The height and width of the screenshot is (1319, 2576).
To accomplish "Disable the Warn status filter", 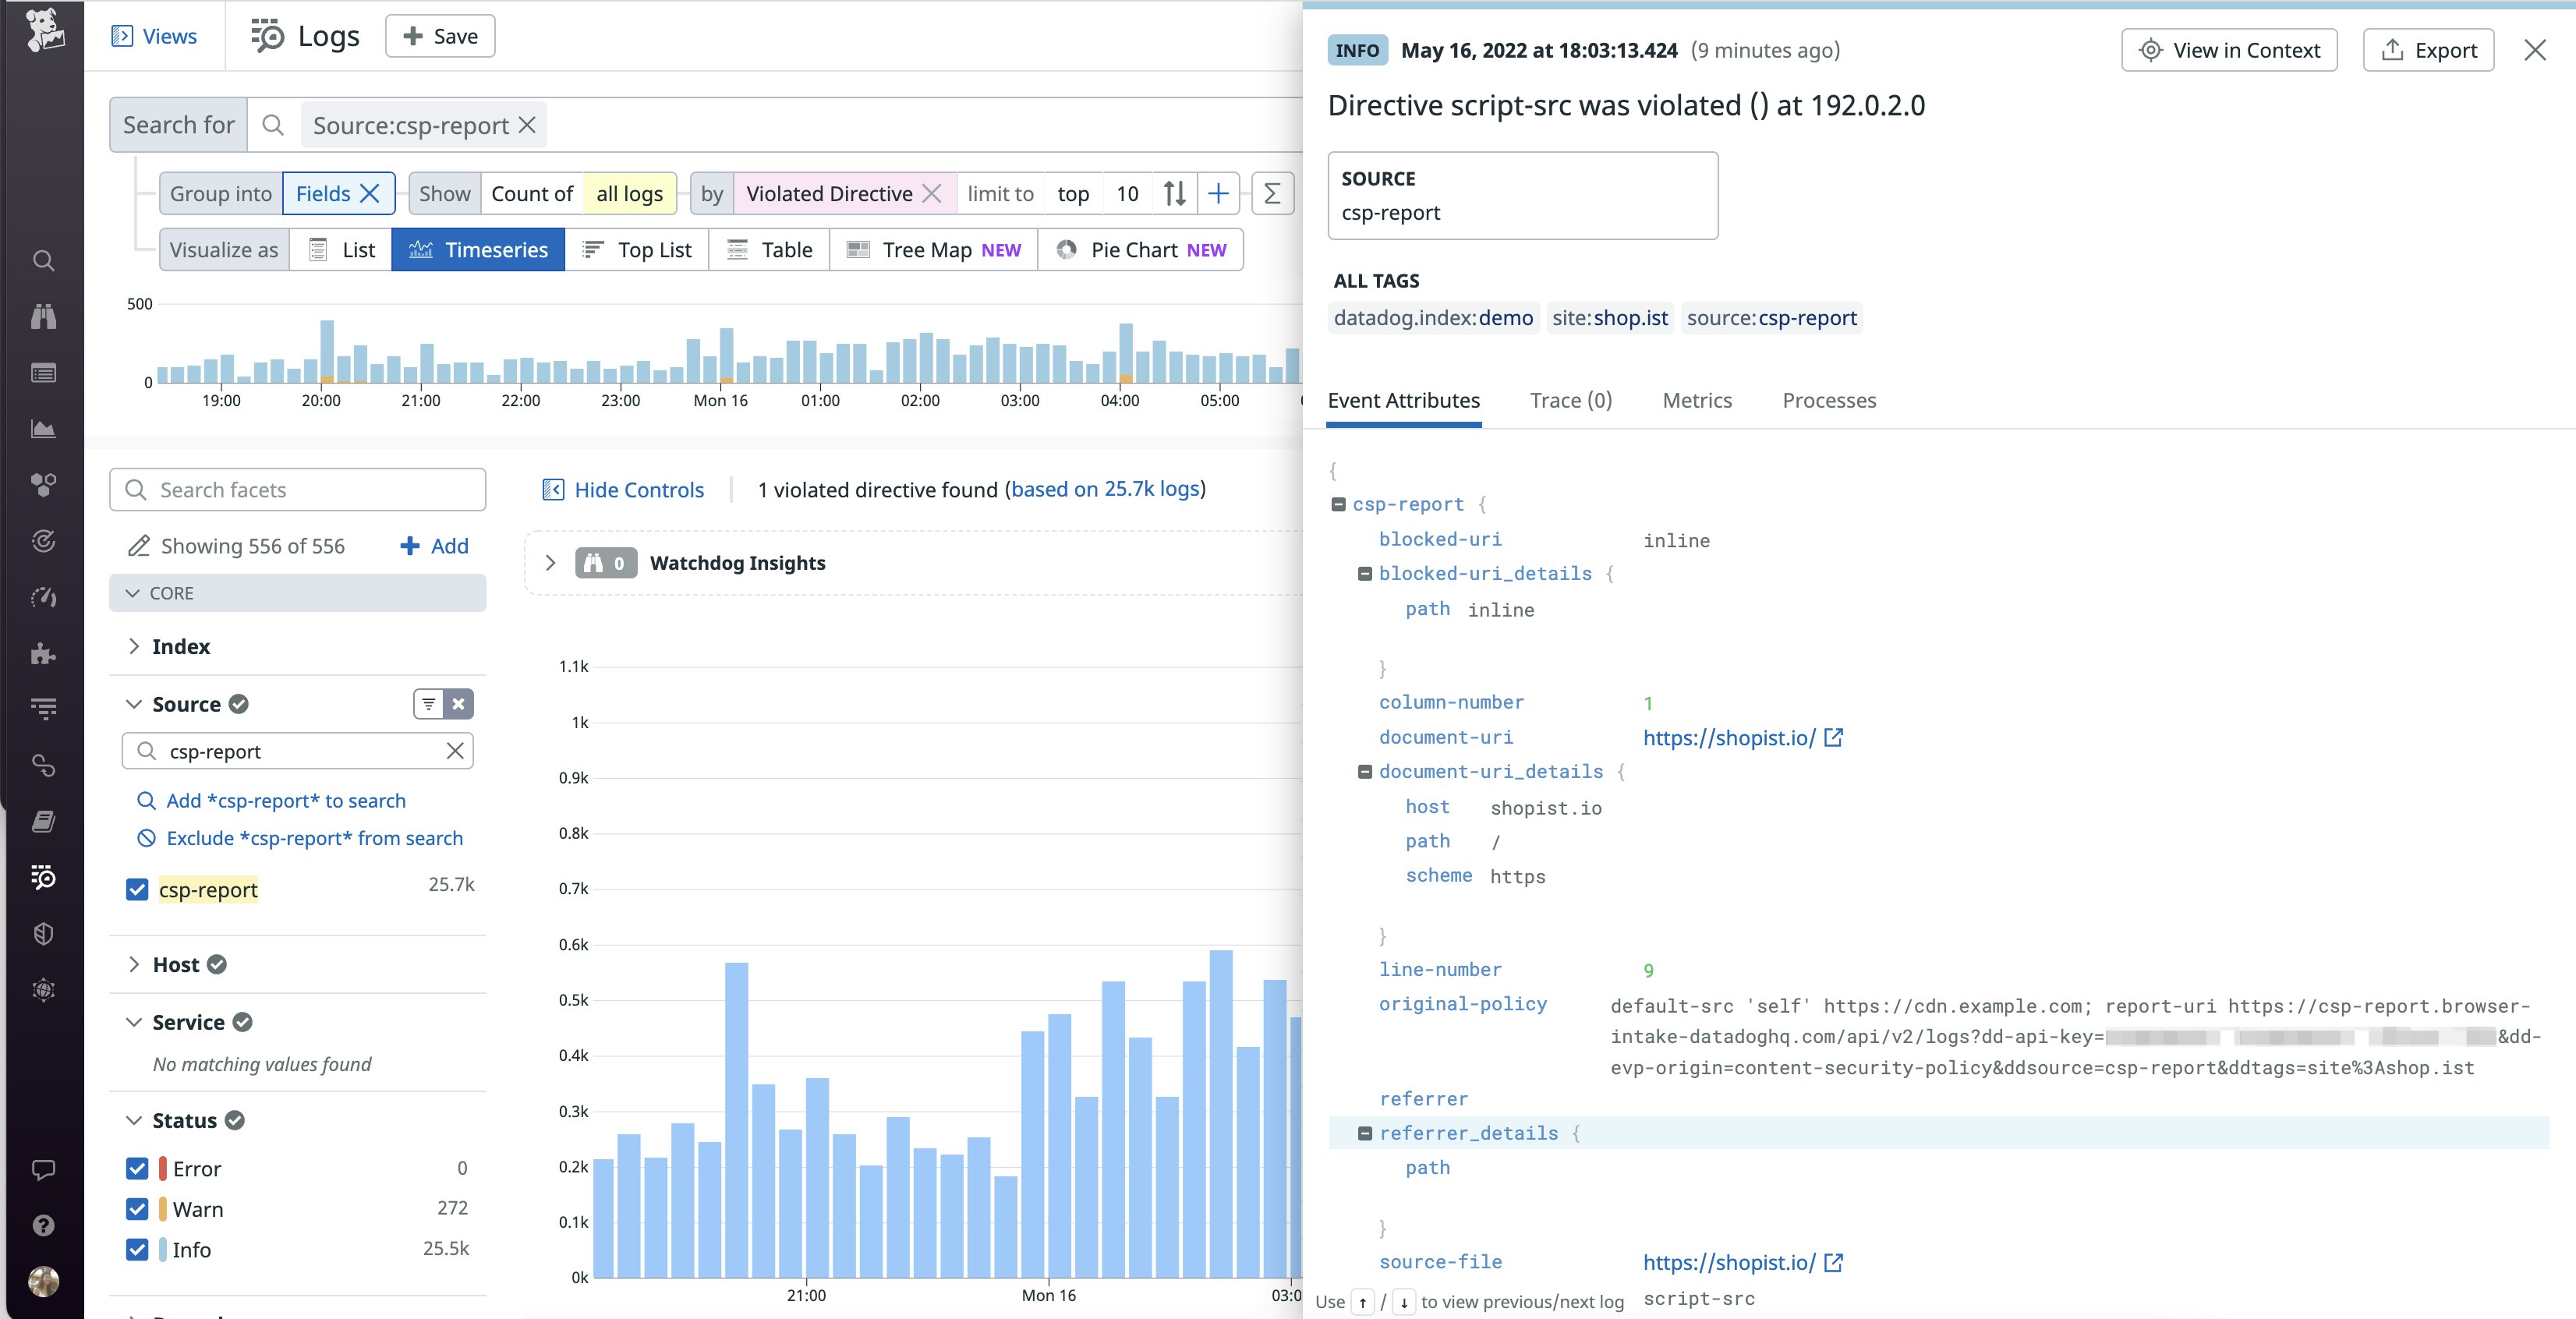I will point(137,1209).
